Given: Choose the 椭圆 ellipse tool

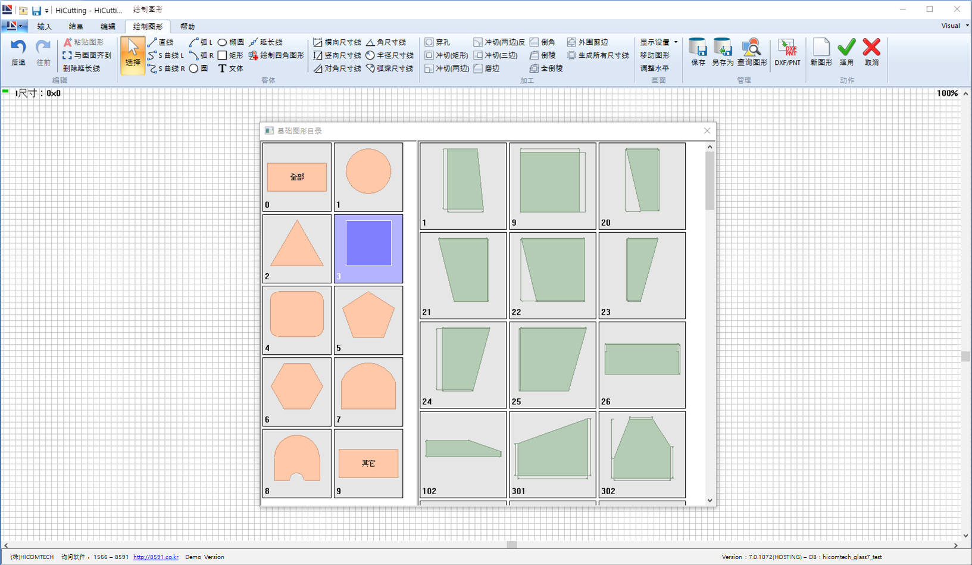Looking at the screenshot, I should coord(231,42).
